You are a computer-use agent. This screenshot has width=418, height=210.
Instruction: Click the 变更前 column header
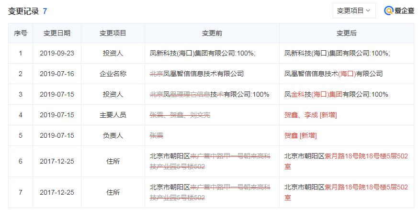[212, 33]
